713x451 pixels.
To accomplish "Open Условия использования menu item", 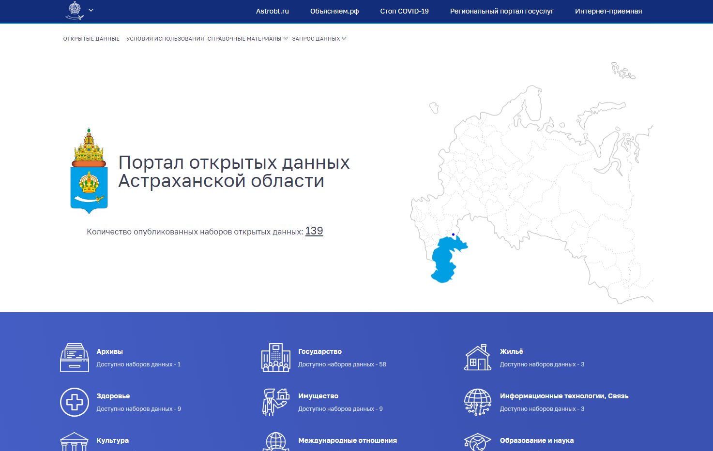I will (165, 39).
